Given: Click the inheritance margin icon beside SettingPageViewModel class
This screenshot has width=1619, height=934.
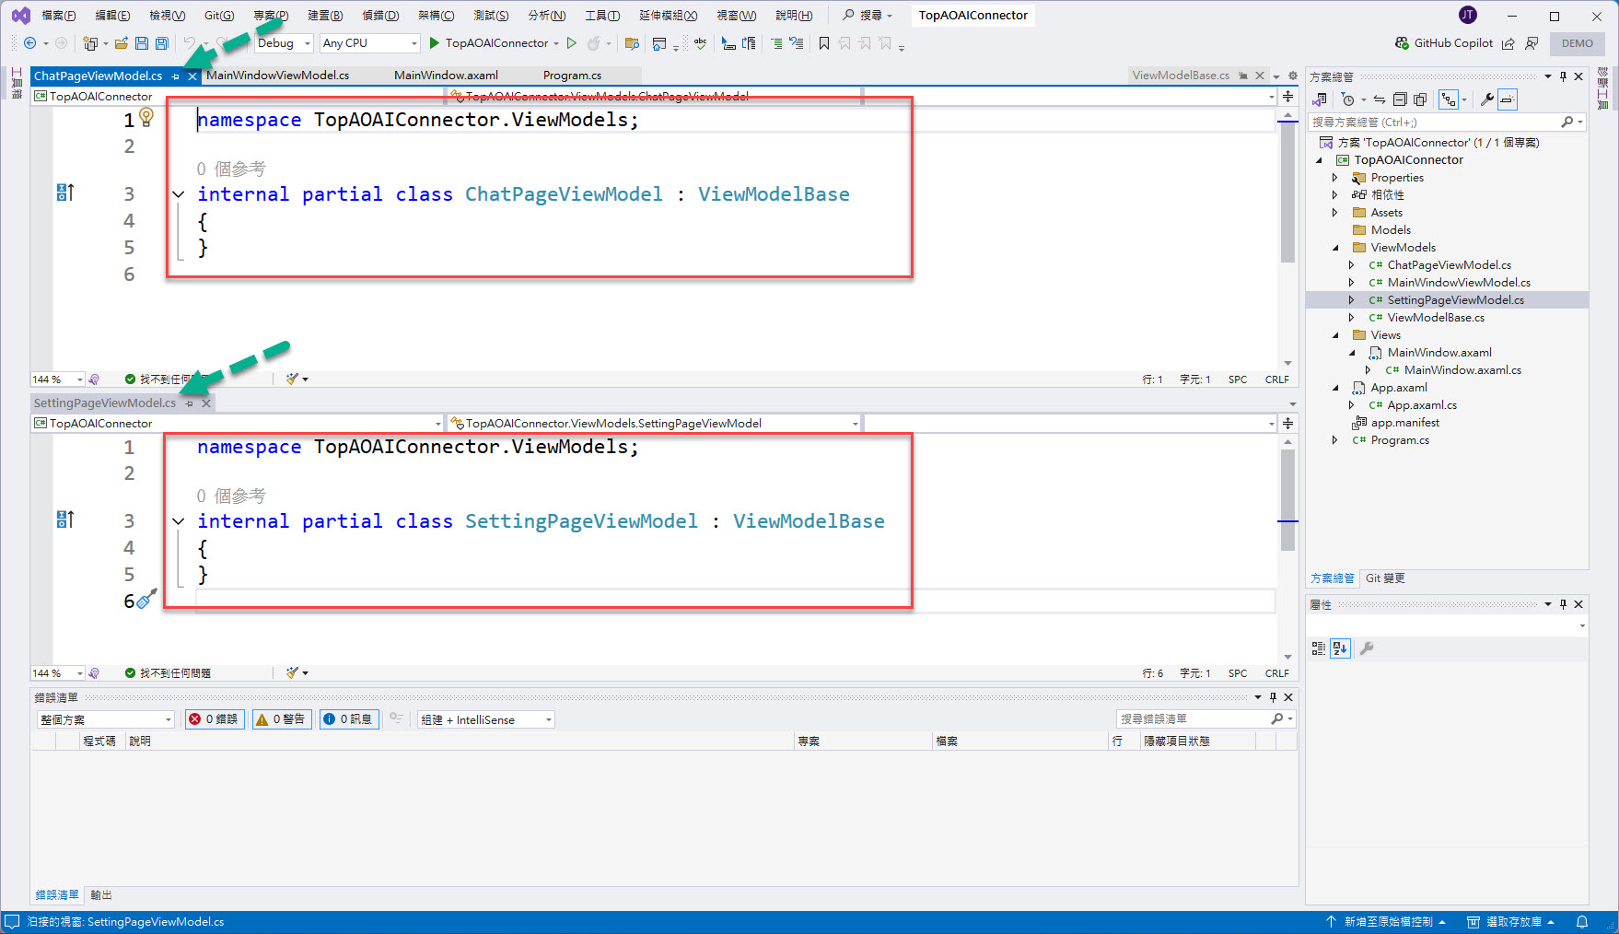Looking at the screenshot, I should click(x=65, y=520).
